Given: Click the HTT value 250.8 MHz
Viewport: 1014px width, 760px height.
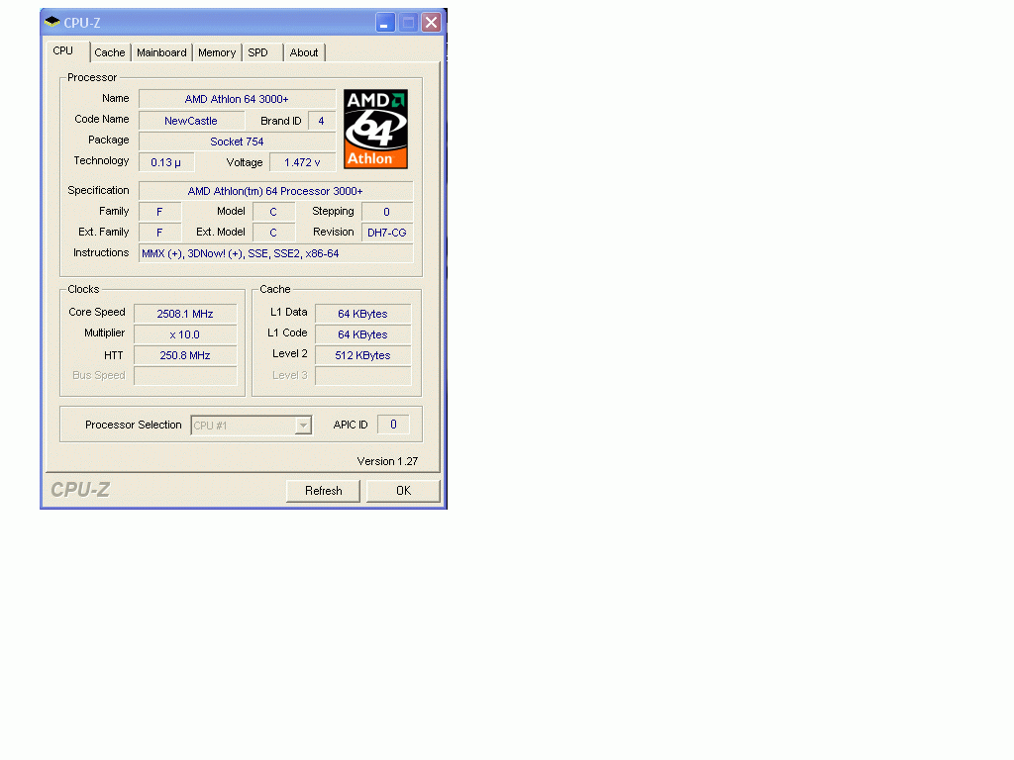Looking at the screenshot, I should 185,355.
